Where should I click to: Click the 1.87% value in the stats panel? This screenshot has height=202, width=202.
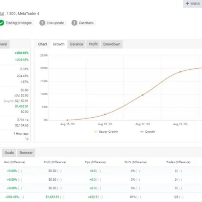coord(24,82)
